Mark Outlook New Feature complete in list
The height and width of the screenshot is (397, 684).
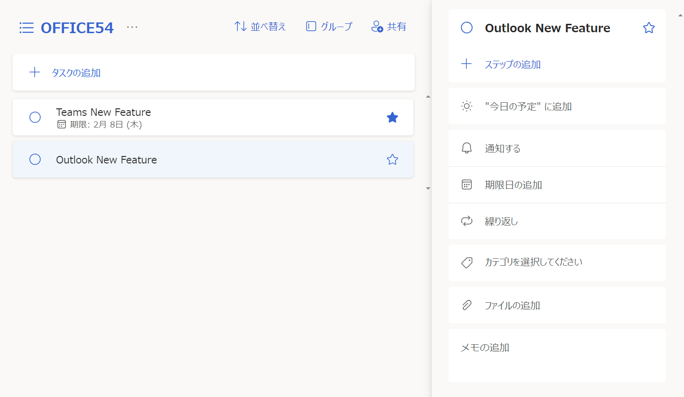tap(35, 159)
